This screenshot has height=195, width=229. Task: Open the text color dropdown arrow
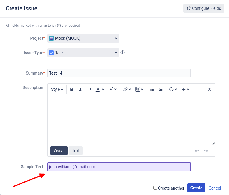(103, 89)
